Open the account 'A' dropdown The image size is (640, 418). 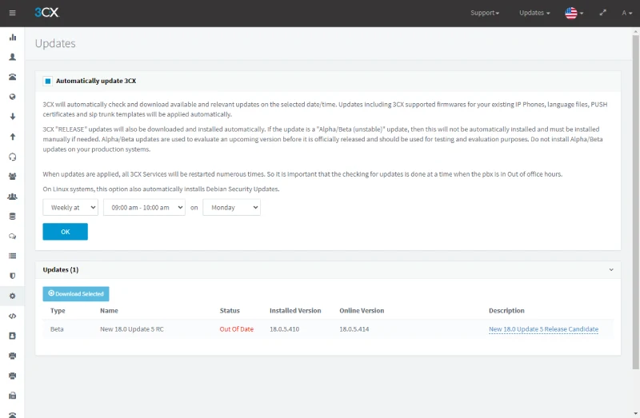[627, 13]
